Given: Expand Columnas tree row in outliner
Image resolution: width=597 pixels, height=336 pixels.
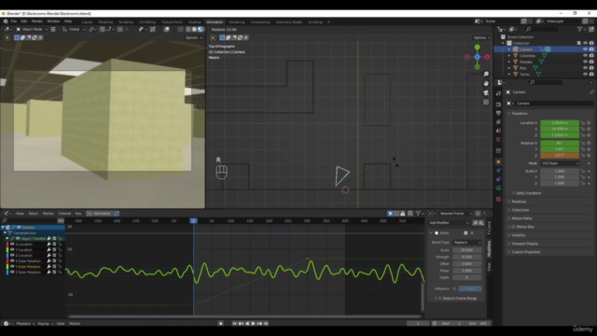Looking at the screenshot, I should tap(509, 56).
